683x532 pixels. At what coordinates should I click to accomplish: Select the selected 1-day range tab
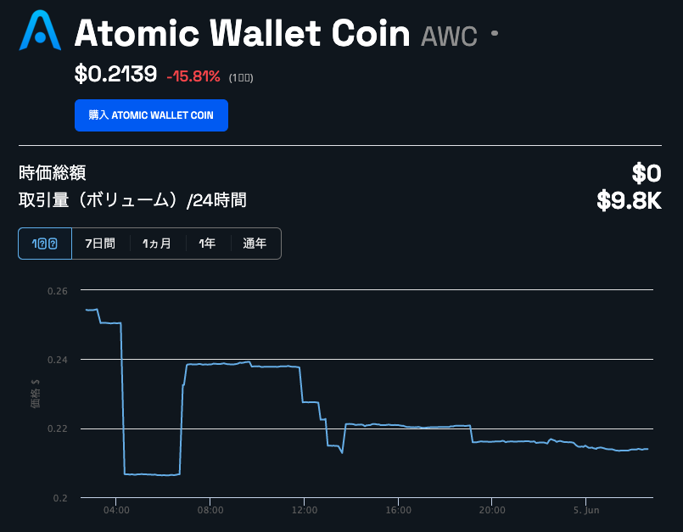[x=45, y=244]
